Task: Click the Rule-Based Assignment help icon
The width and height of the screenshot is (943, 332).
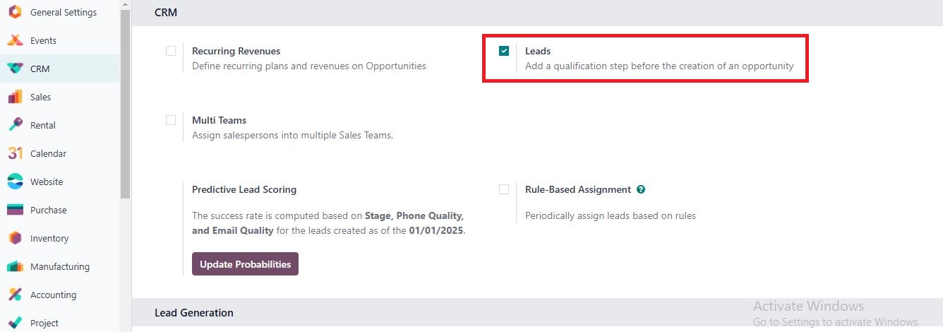Action: (641, 189)
